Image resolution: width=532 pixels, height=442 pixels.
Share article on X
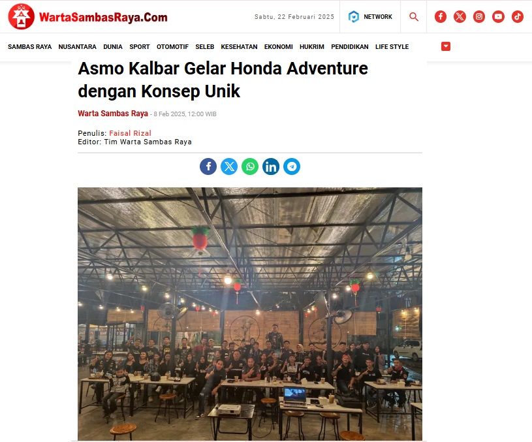tap(229, 166)
